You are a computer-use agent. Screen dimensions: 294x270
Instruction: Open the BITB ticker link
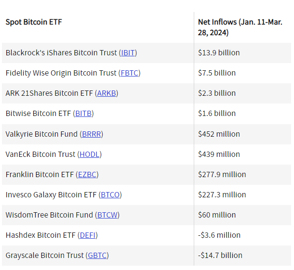[x=83, y=114]
